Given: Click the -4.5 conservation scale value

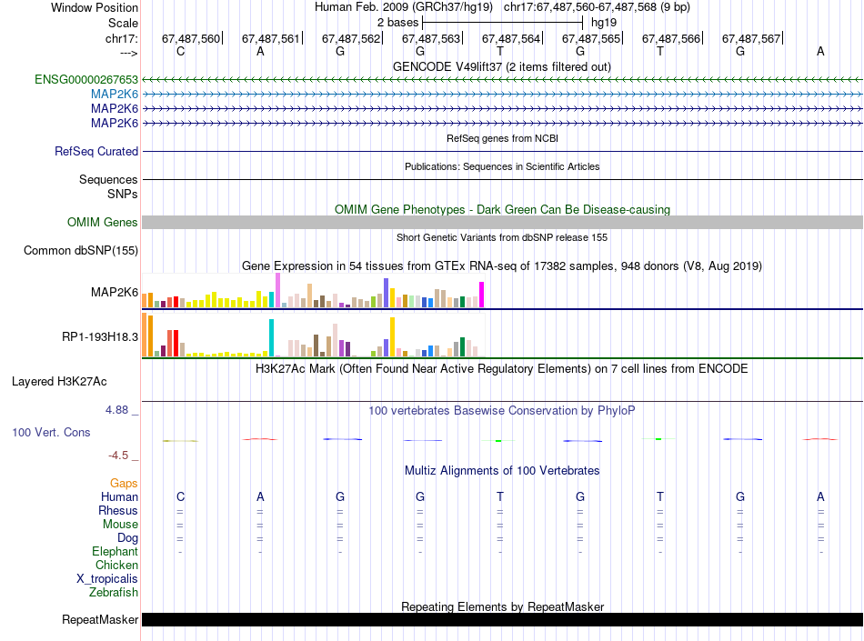Looking at the screenshot, I should 118,455.
